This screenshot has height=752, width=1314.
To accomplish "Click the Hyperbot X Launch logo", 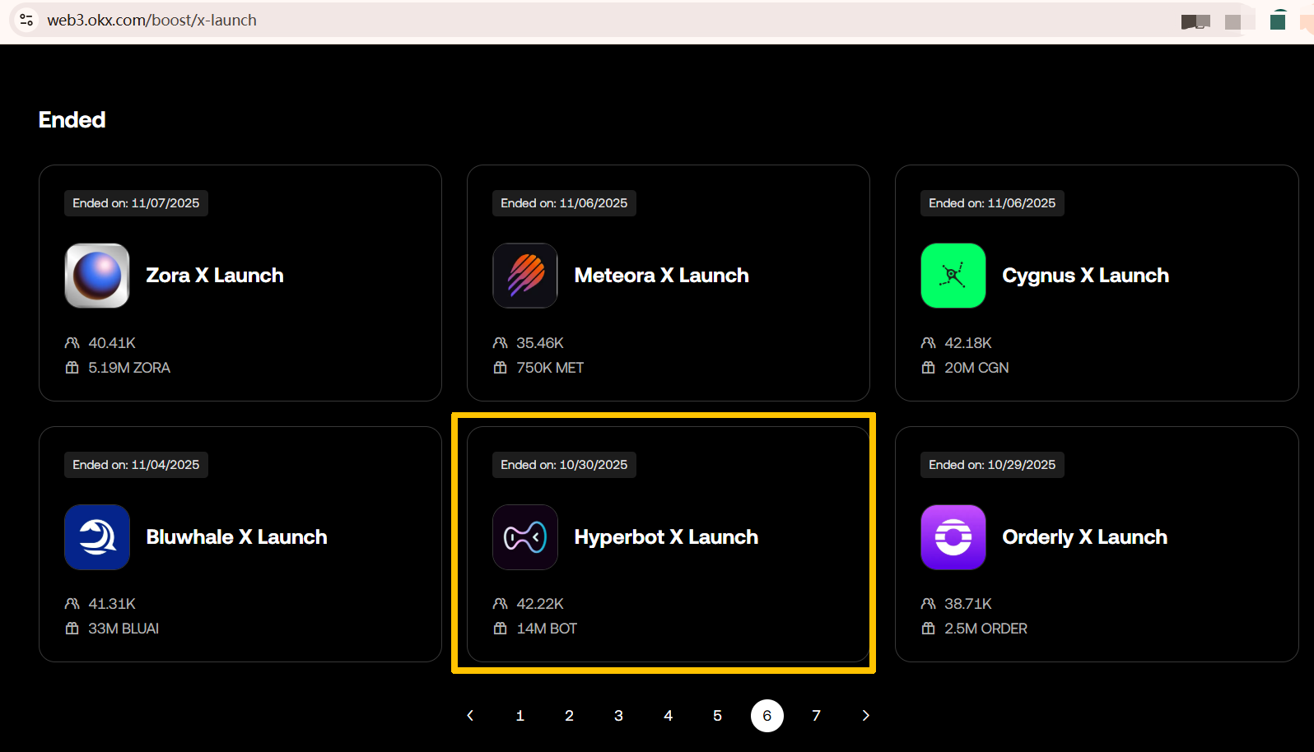I will (x=525, y=537).
